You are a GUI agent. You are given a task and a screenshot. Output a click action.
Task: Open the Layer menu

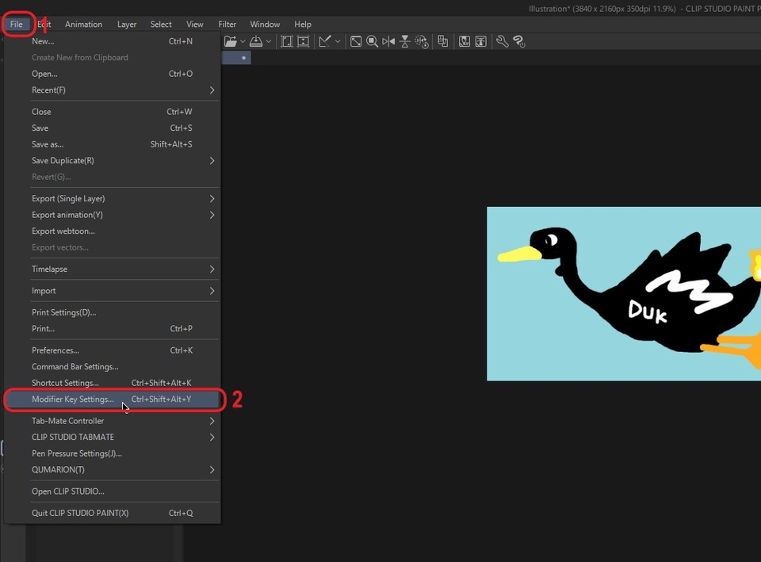pyautogui.click(x=127, y=25)
